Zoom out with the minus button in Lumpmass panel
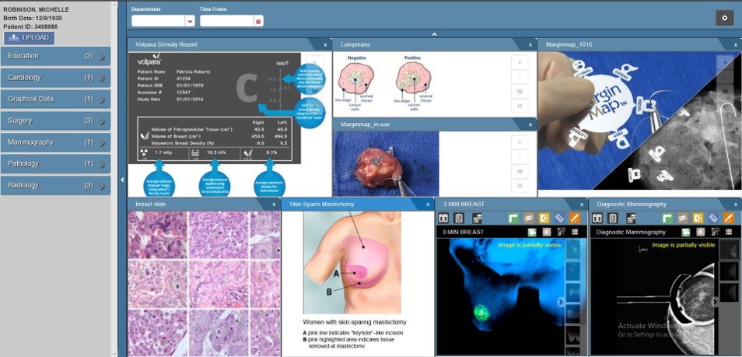 click(x=520, y=77)
